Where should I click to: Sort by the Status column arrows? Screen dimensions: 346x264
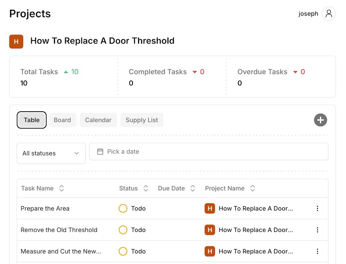tap(146, 188)
